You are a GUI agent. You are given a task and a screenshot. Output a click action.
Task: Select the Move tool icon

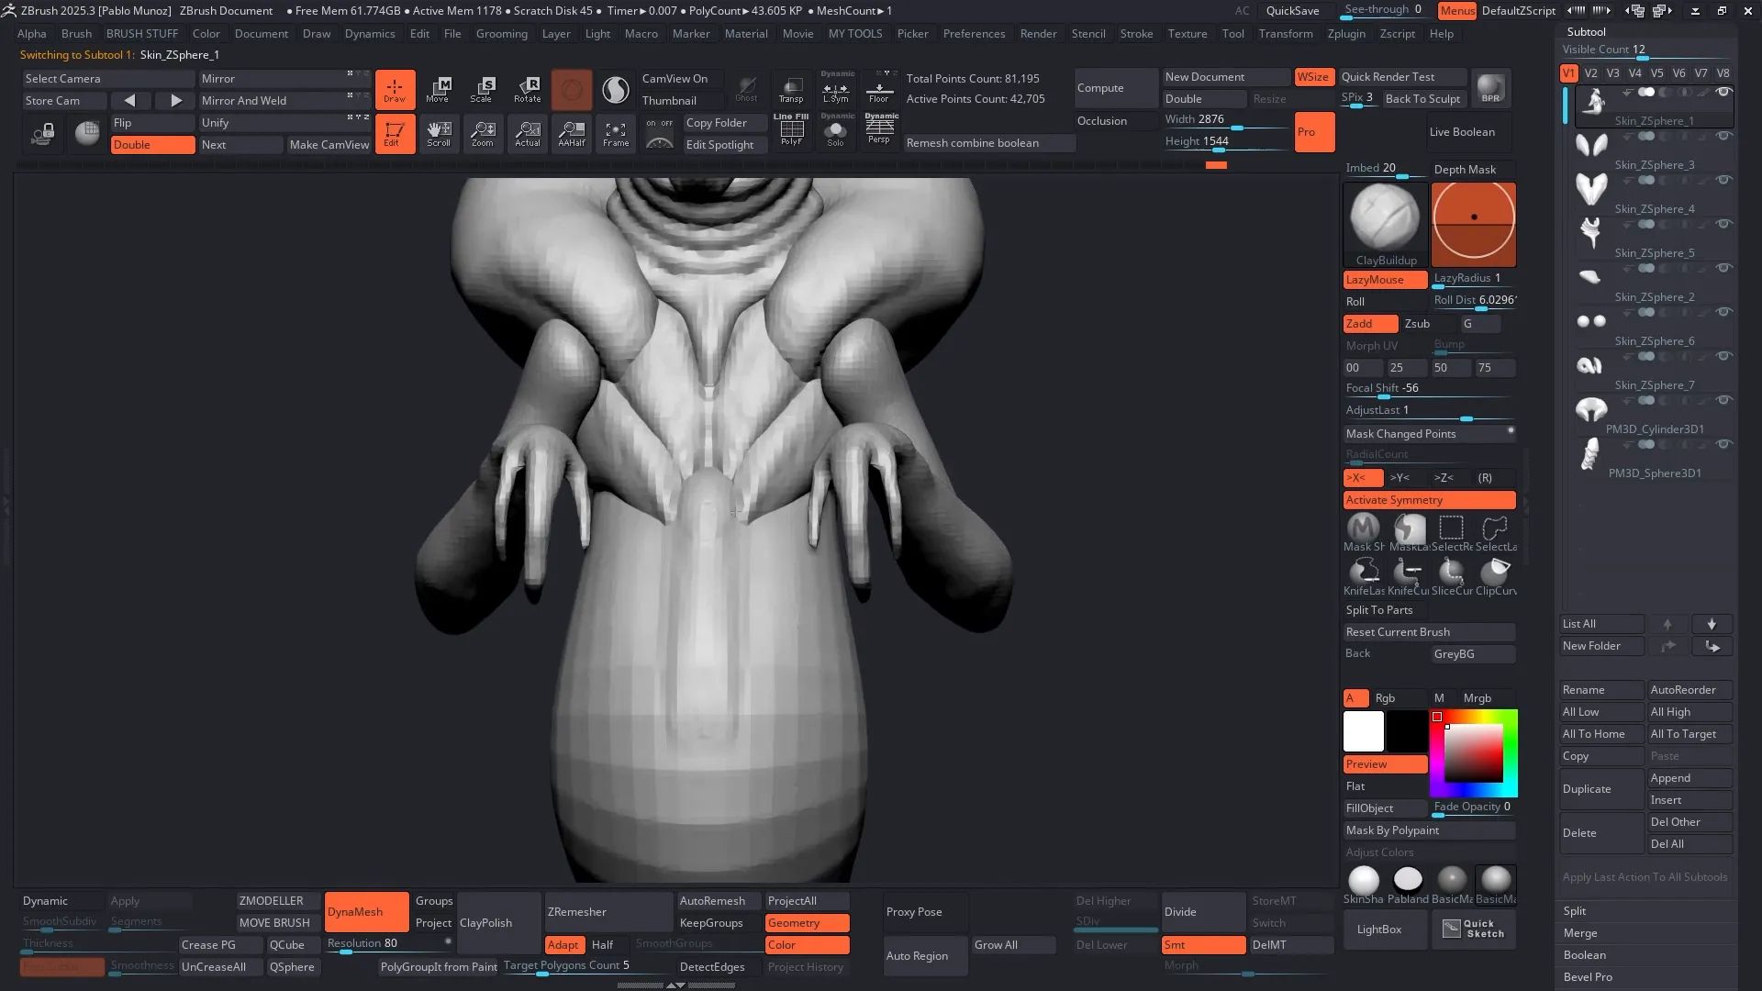tap(439, 89)
